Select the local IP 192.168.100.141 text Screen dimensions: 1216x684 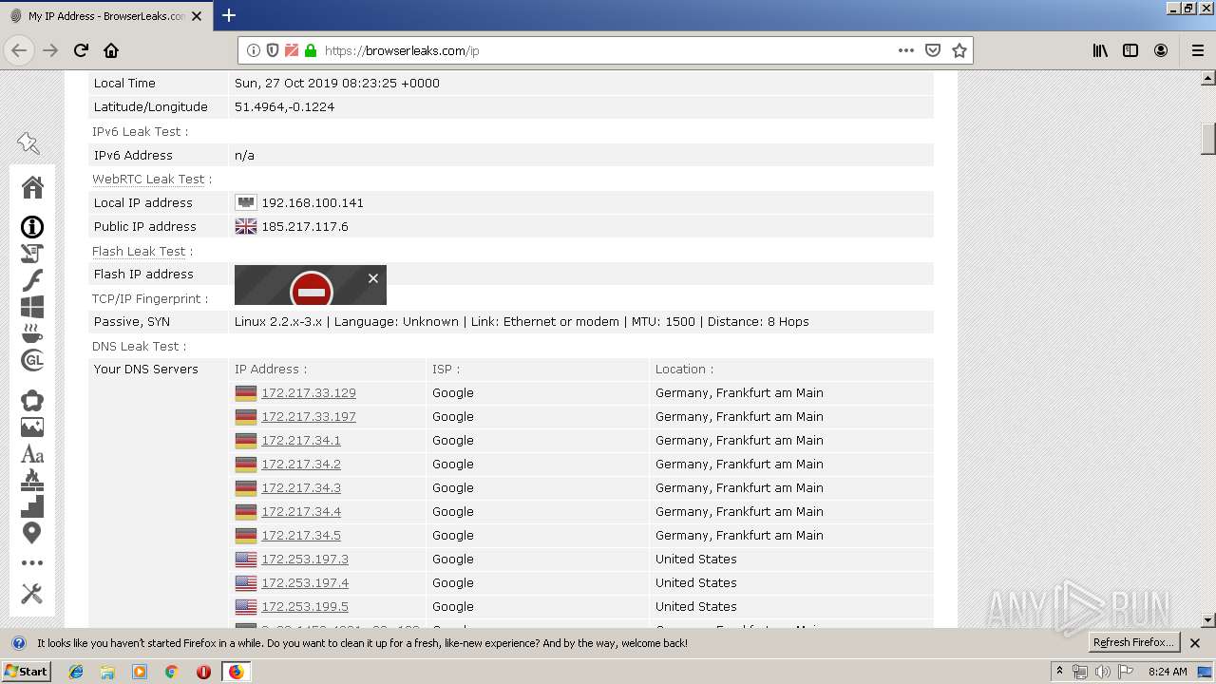point(313,202)
